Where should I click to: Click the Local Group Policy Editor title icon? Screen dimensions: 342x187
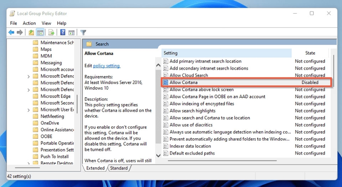pyautogui.click(x=12, y=14)
